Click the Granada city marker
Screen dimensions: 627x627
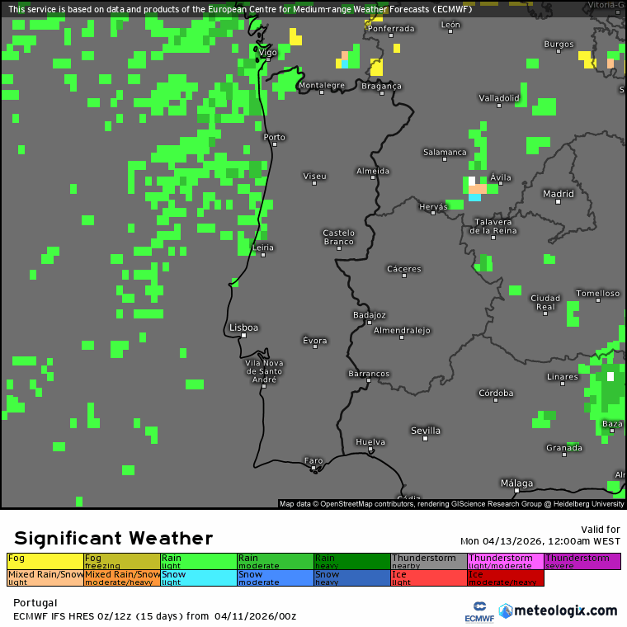pos(564,455)
